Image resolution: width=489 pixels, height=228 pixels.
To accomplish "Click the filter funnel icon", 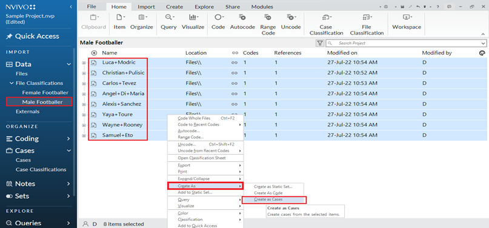I will [320, 43].
